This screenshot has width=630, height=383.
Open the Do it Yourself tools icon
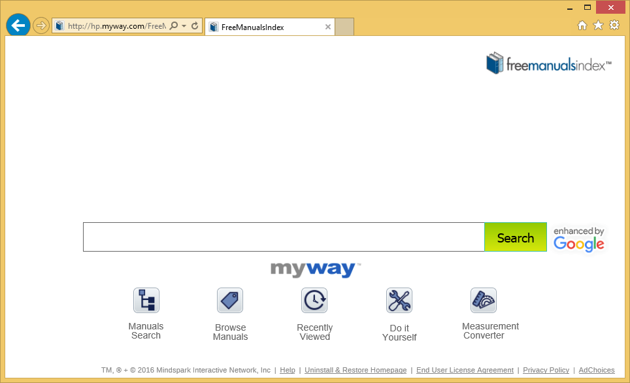point(399,300)
